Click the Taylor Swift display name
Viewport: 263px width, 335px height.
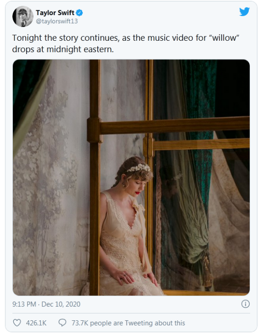tap(55, 13)
